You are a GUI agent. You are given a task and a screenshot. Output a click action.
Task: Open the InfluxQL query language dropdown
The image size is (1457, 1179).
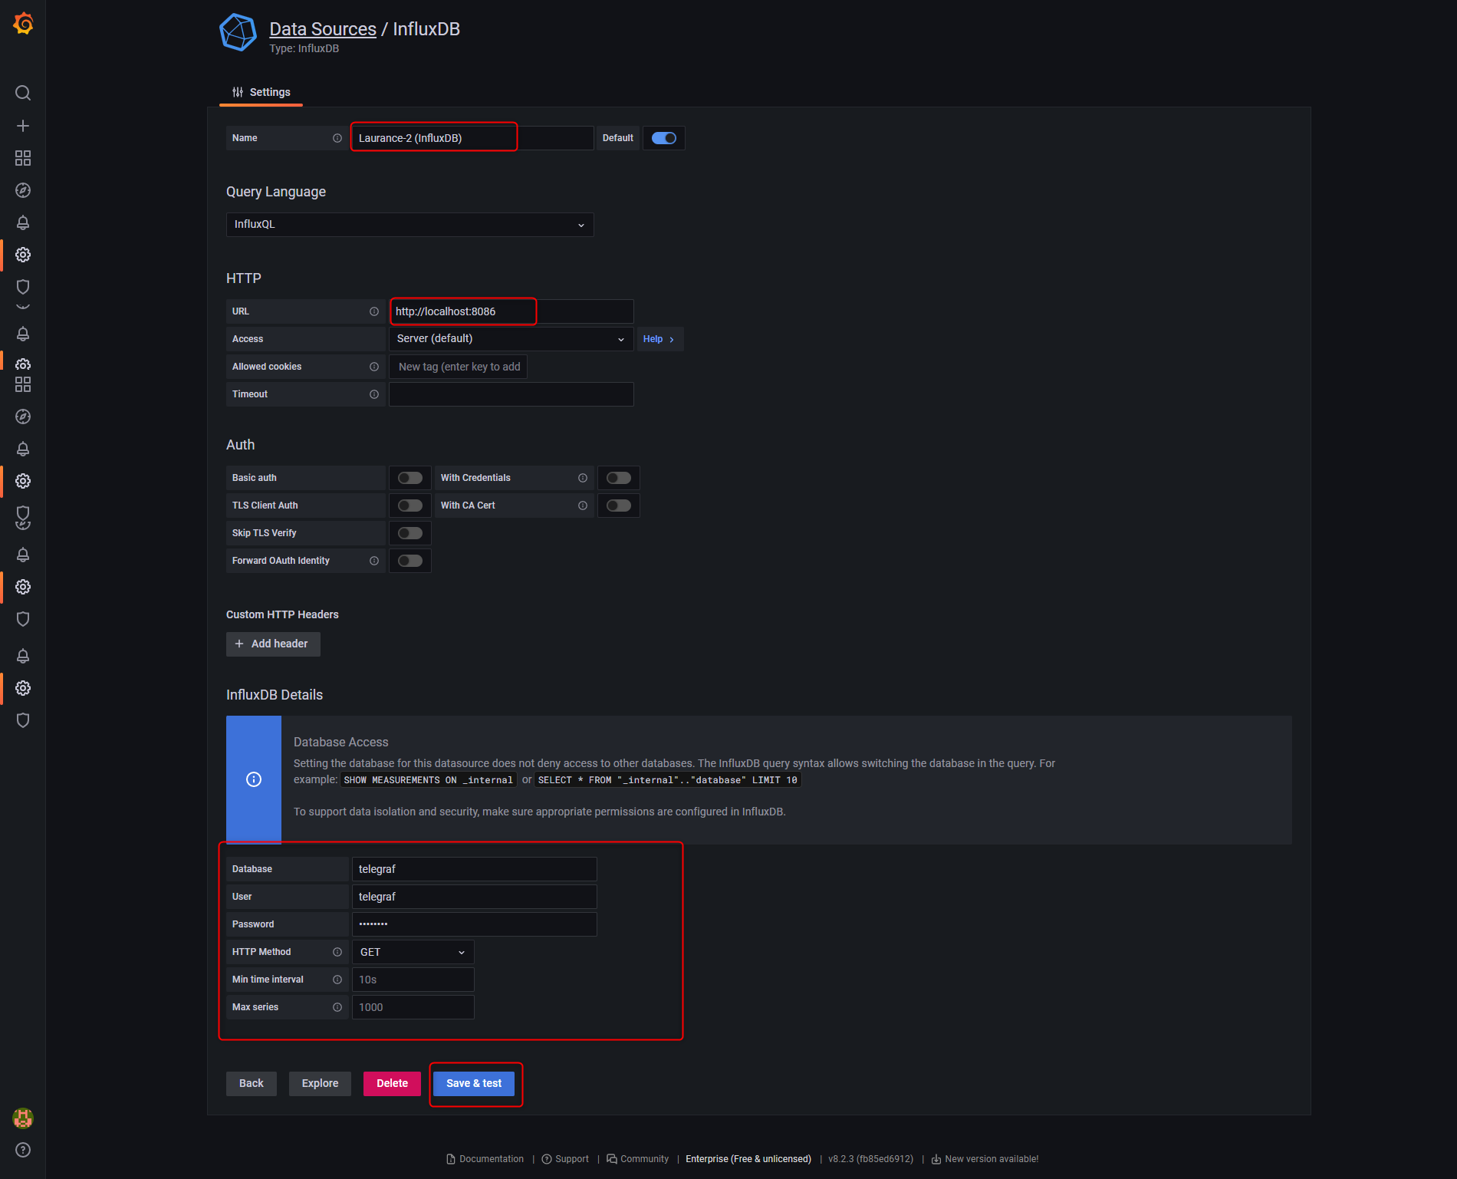pos(410,225)
